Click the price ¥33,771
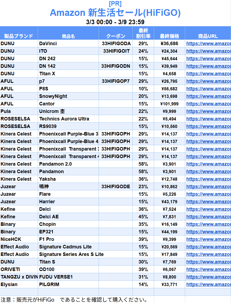 pos(169,284)
